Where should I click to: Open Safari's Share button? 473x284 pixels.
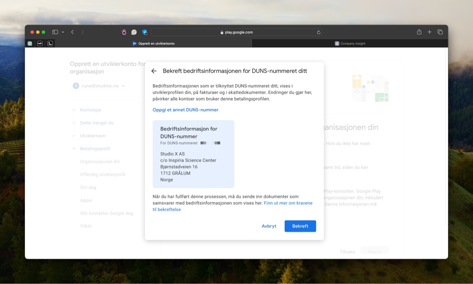[419, 32]
